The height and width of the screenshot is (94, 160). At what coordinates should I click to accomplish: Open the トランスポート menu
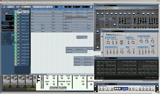(x=41, y=2)
